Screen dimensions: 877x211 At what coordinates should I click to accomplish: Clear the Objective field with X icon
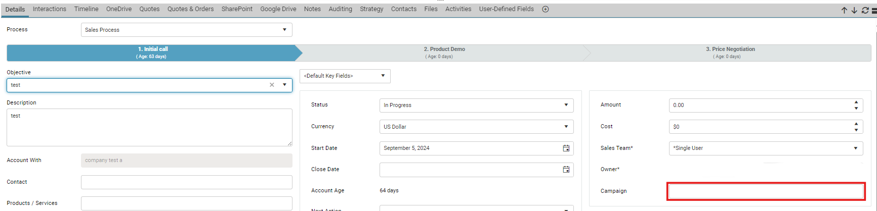(272, 85)
